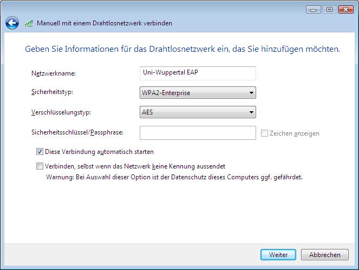Check the 'Zeichen anzeigen' box
Viewport: 359px width, 270px height.
(264, 133)
